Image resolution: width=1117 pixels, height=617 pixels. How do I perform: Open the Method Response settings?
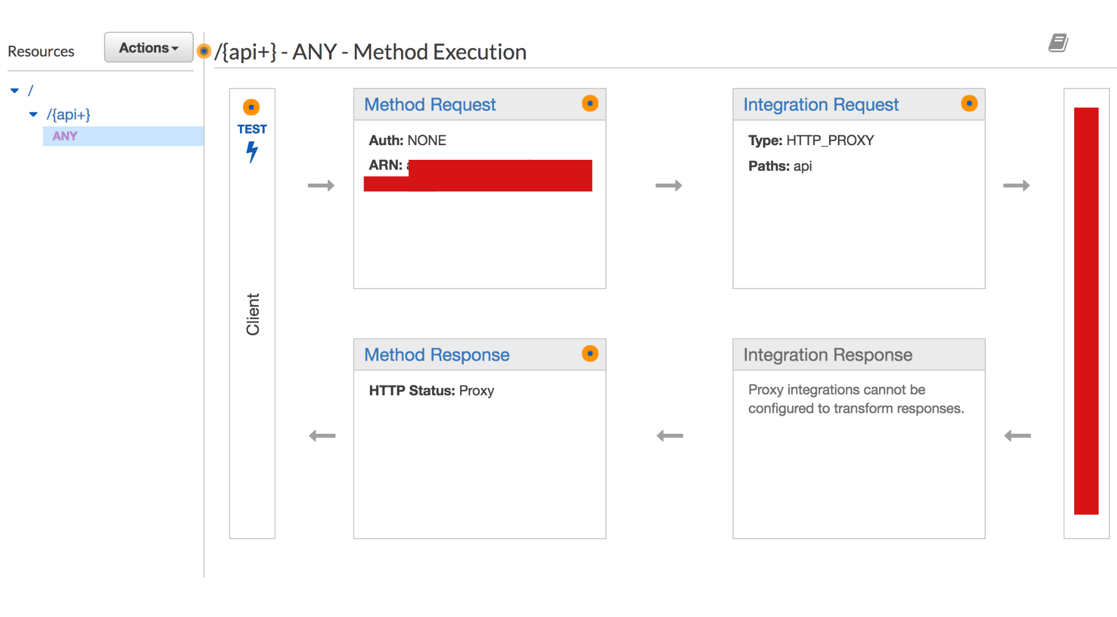coord(437,355)
